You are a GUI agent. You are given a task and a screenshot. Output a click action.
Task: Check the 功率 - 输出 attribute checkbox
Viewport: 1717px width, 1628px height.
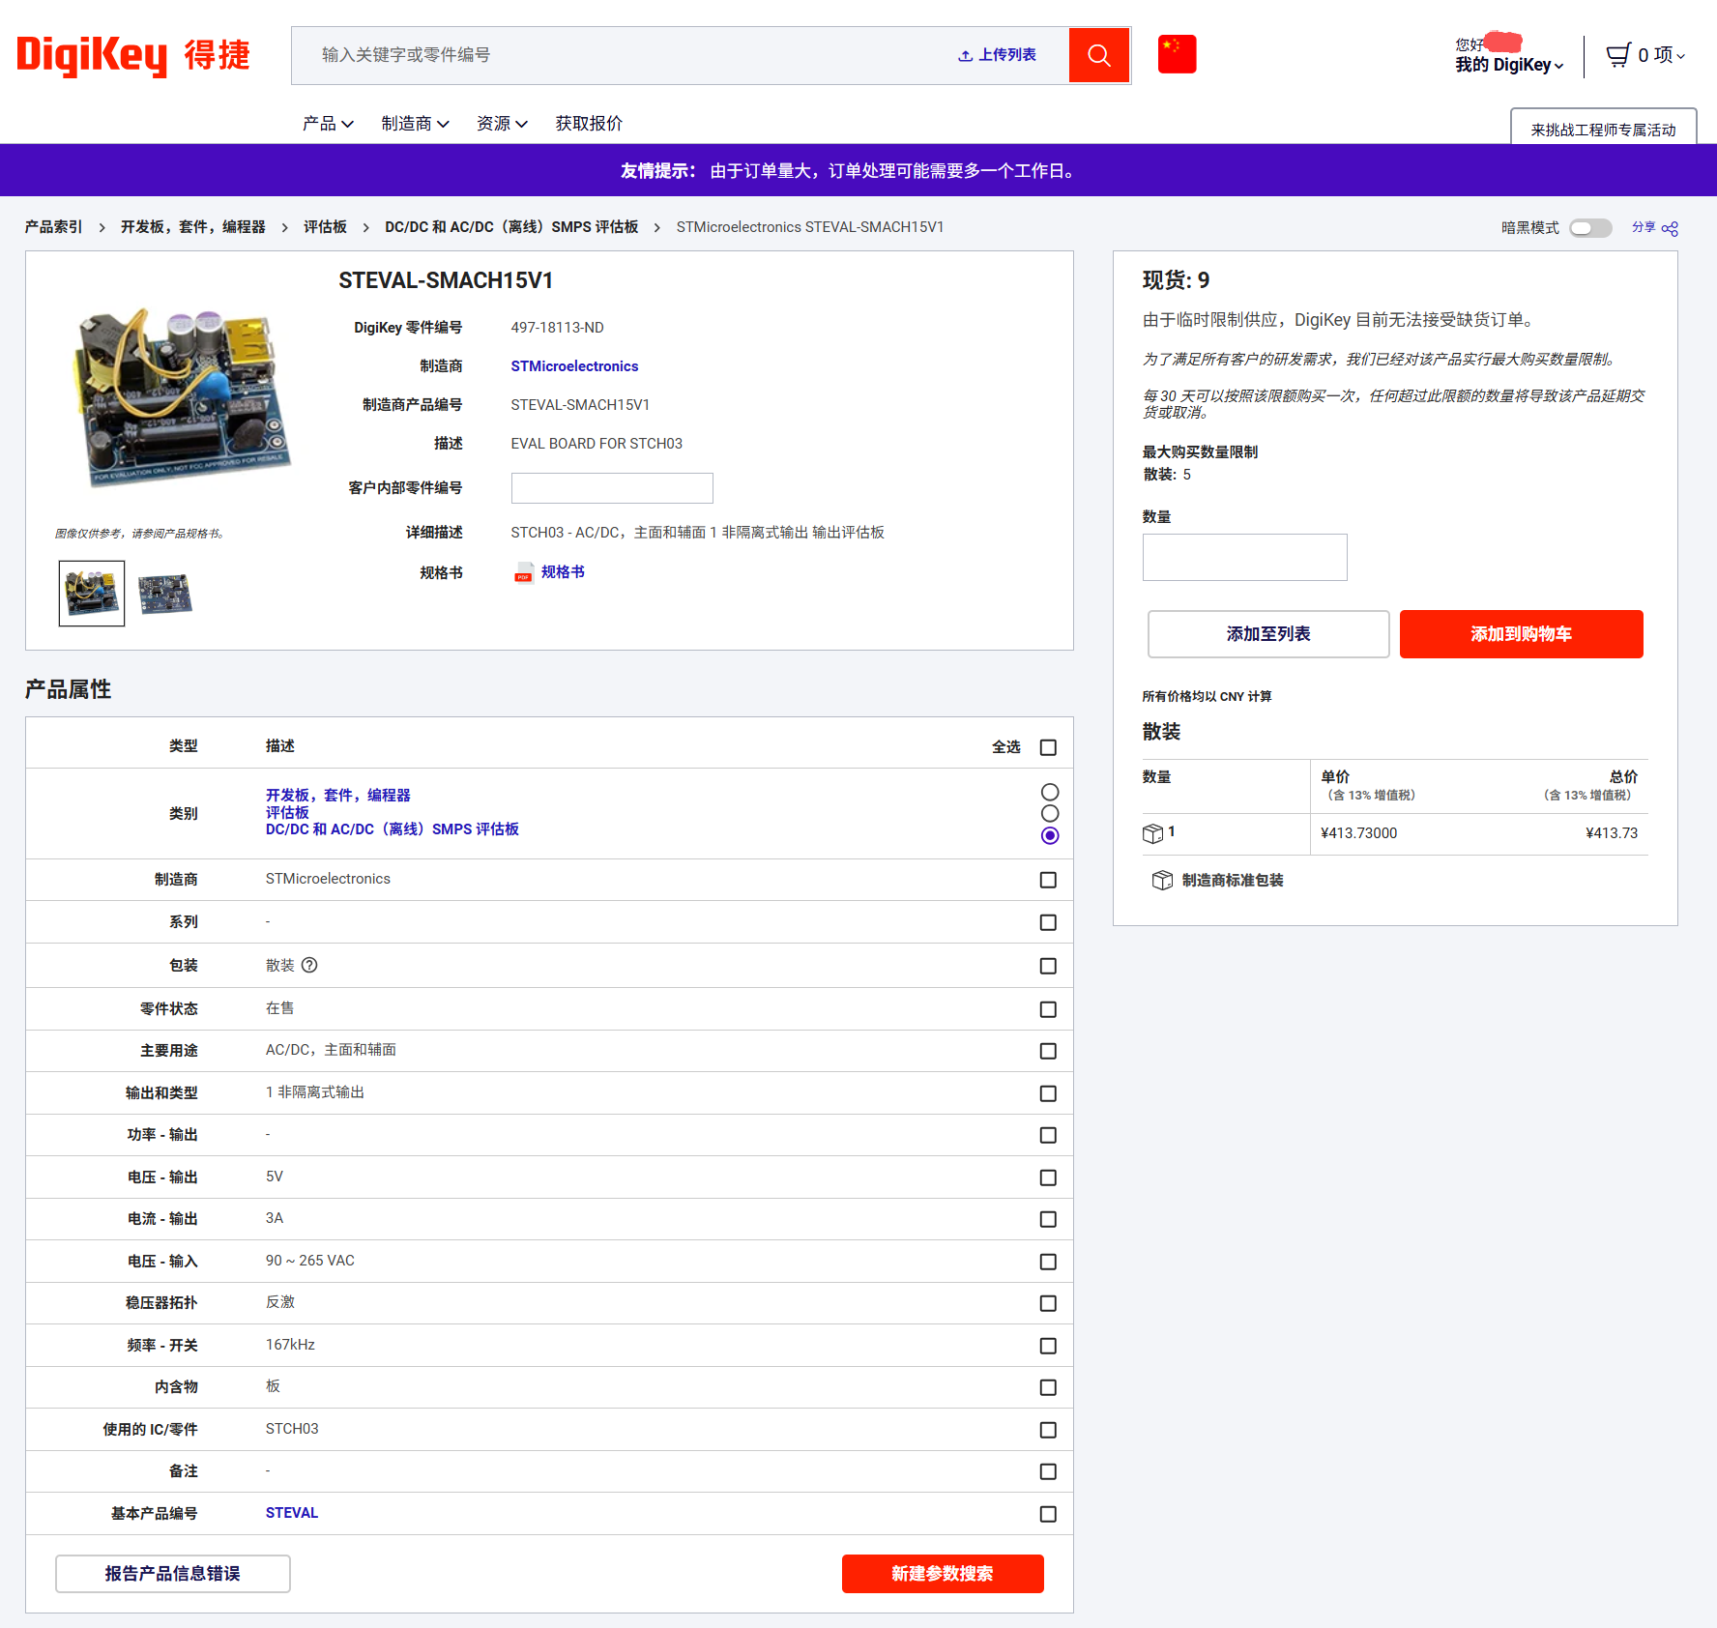coord(1048,1135)
